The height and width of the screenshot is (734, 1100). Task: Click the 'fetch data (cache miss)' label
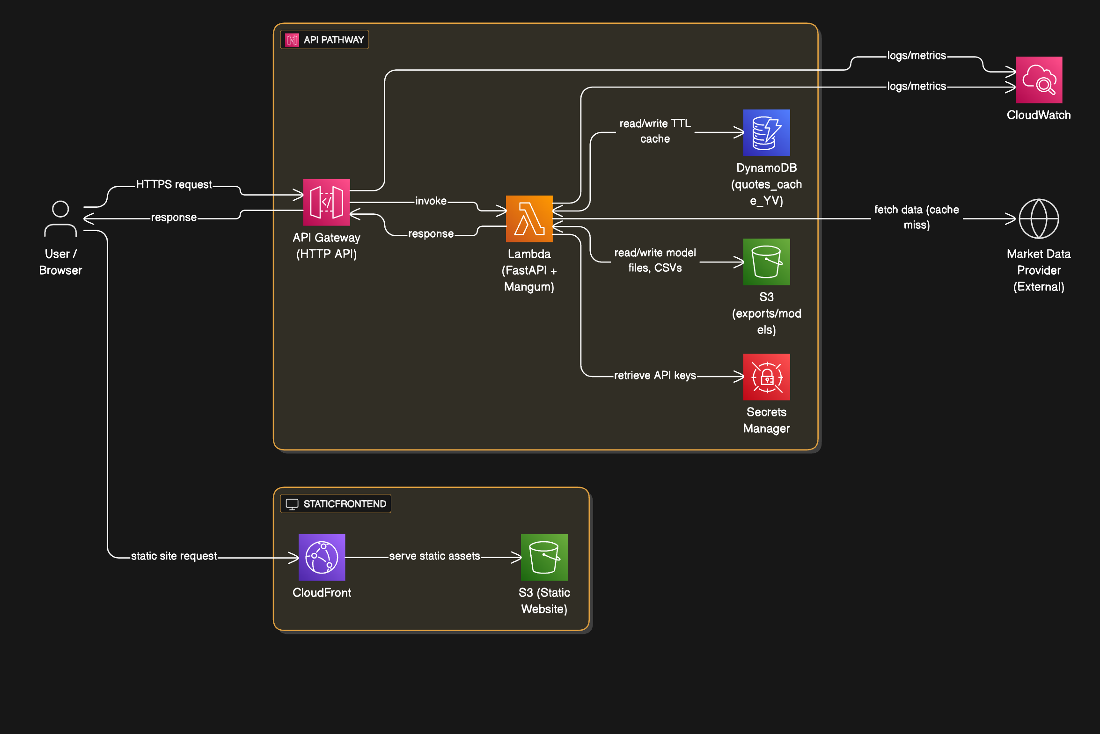tap(917, 217)
